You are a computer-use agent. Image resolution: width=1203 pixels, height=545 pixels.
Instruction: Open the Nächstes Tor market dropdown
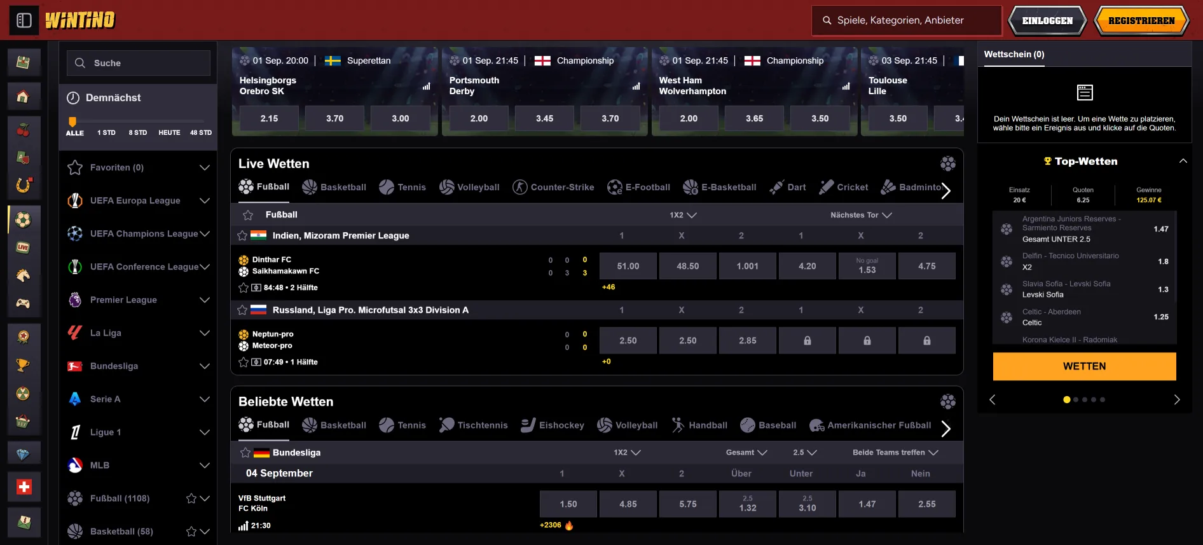tap(861, 215)
